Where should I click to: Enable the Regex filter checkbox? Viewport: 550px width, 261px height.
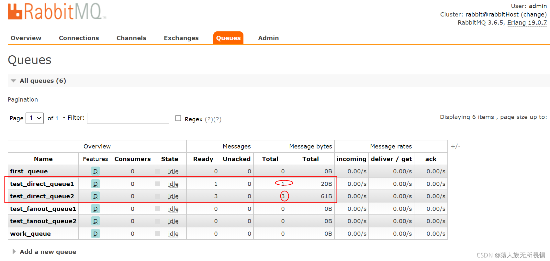tap(178, 118)
